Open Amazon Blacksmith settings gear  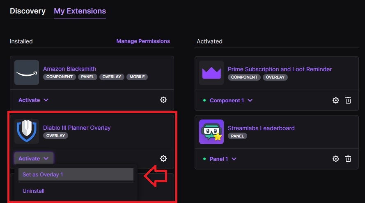coord(163,100)
